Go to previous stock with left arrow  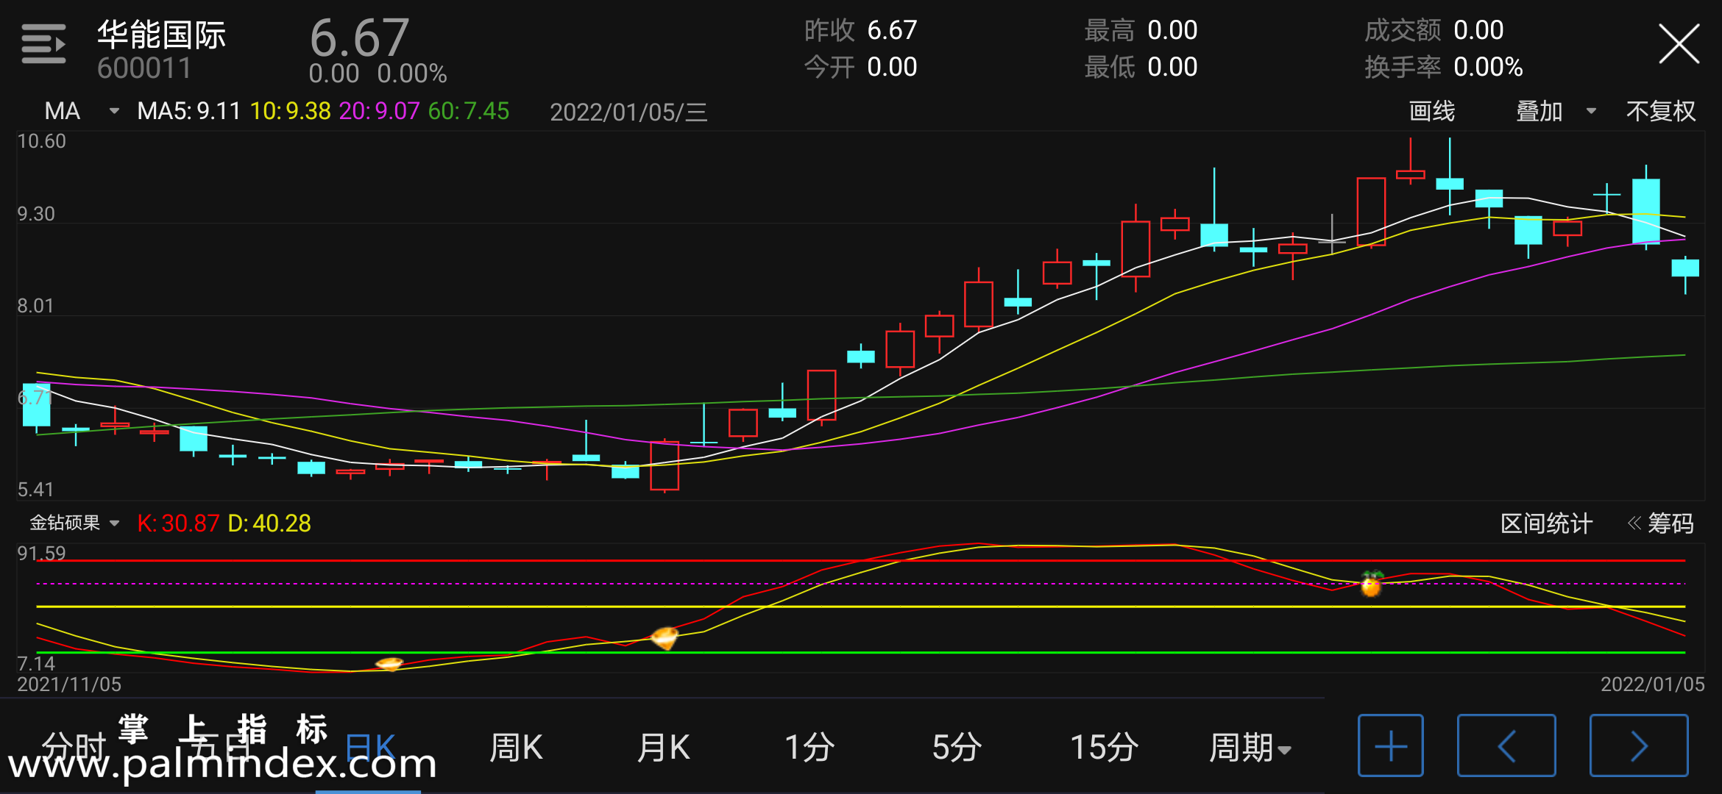click(1506, 745)
